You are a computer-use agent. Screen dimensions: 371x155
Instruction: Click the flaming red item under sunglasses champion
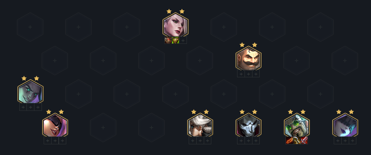click(x=289, y=140)
